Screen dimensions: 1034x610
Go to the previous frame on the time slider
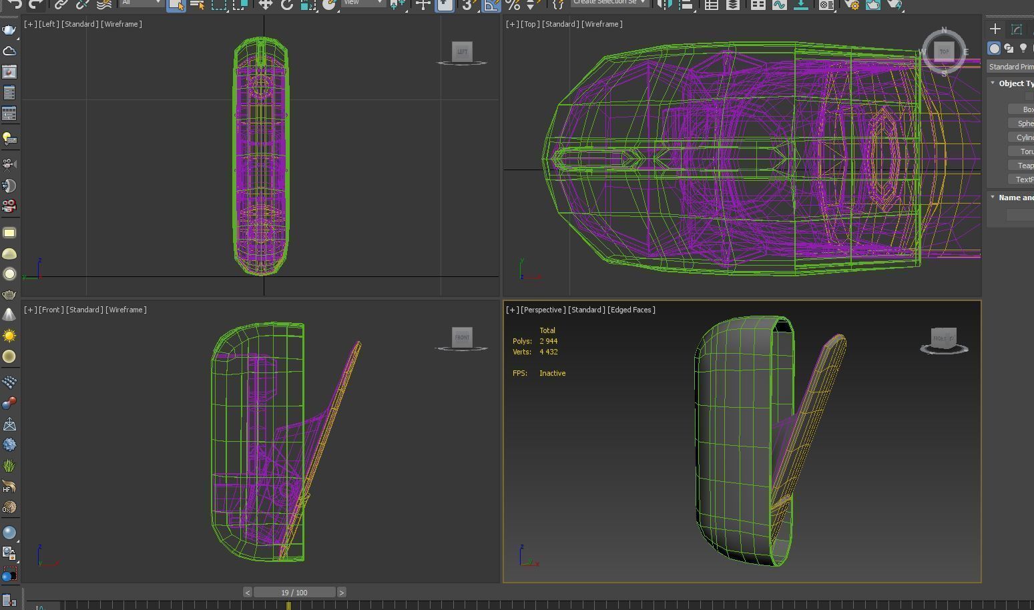tap(248, 593)
